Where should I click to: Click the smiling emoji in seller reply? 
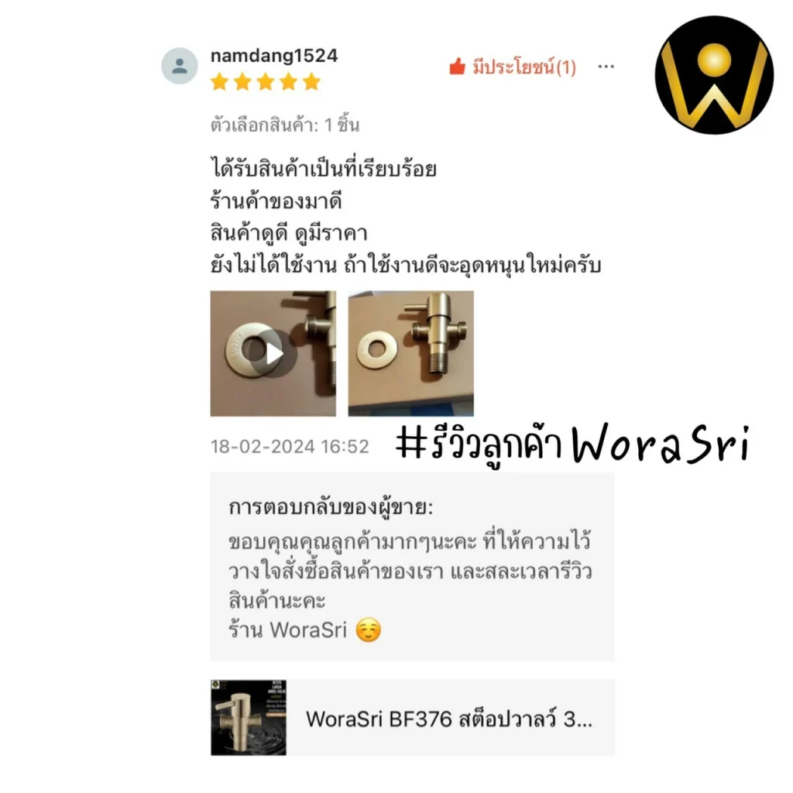coord(368,630)
